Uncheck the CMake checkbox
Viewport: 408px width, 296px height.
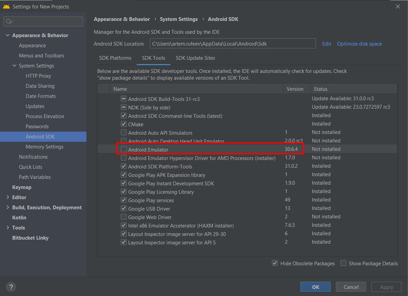(124, 124)
